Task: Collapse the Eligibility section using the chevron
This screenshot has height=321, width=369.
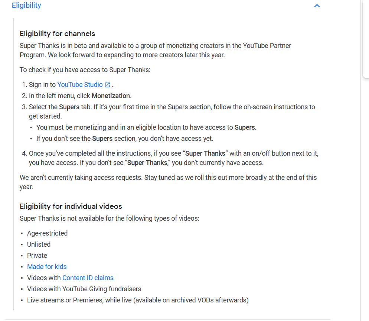Action: click(317, 6)
